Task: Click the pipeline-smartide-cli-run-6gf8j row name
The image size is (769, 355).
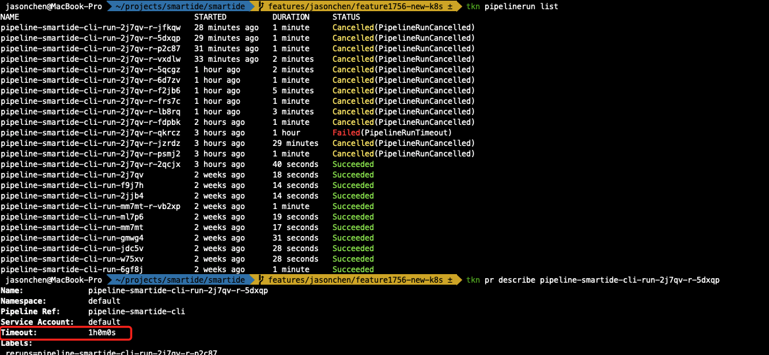Action: pos(72,270)
